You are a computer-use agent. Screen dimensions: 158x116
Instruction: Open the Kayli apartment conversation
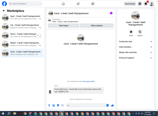[22, 17]
